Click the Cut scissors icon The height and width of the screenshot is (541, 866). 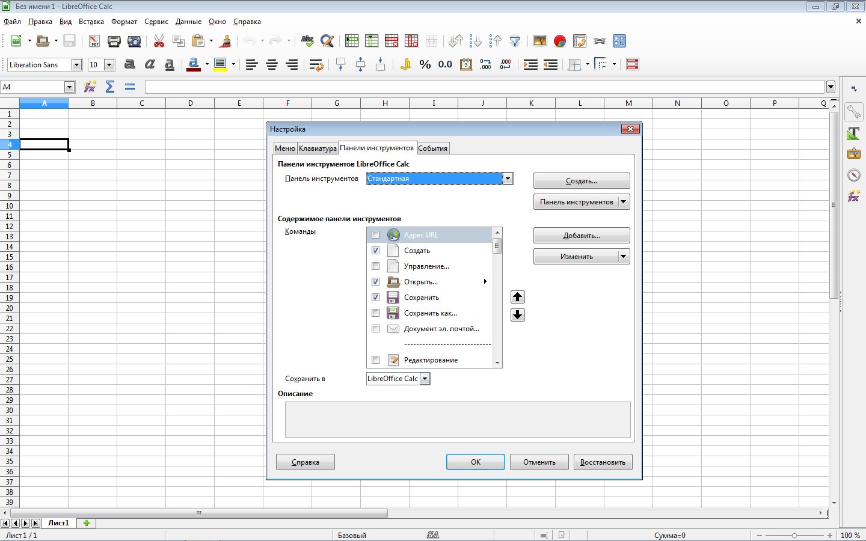coord(159,41)
